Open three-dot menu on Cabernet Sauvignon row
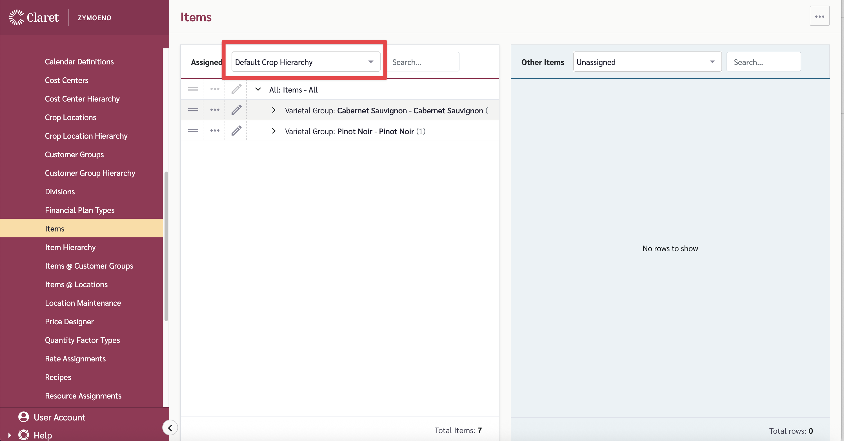The image size is (844, 441). pos(215,110)
